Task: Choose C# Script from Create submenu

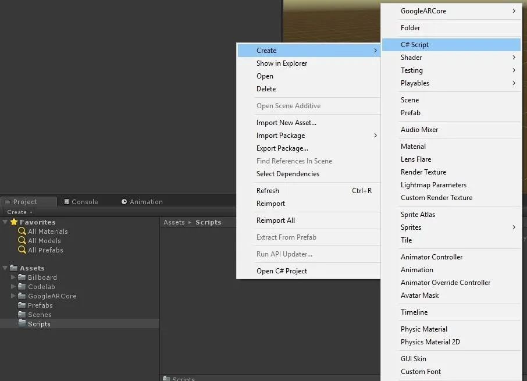Action: [x=451, y=45]
